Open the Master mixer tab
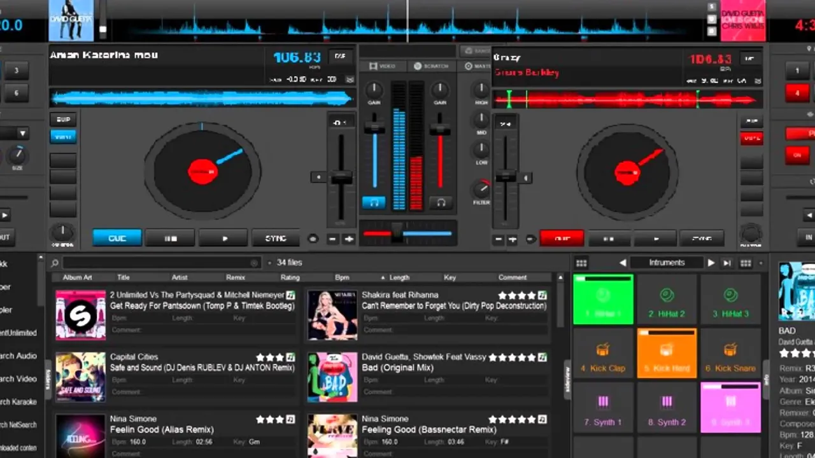815x458 pixels. click(477, 66)
